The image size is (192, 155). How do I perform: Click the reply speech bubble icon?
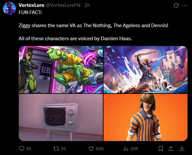pos(22,148)
